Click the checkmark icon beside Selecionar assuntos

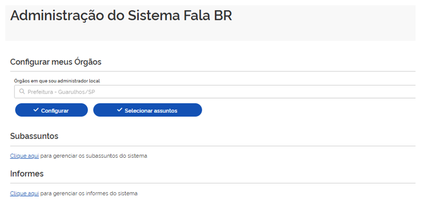[x=120, y=110]
